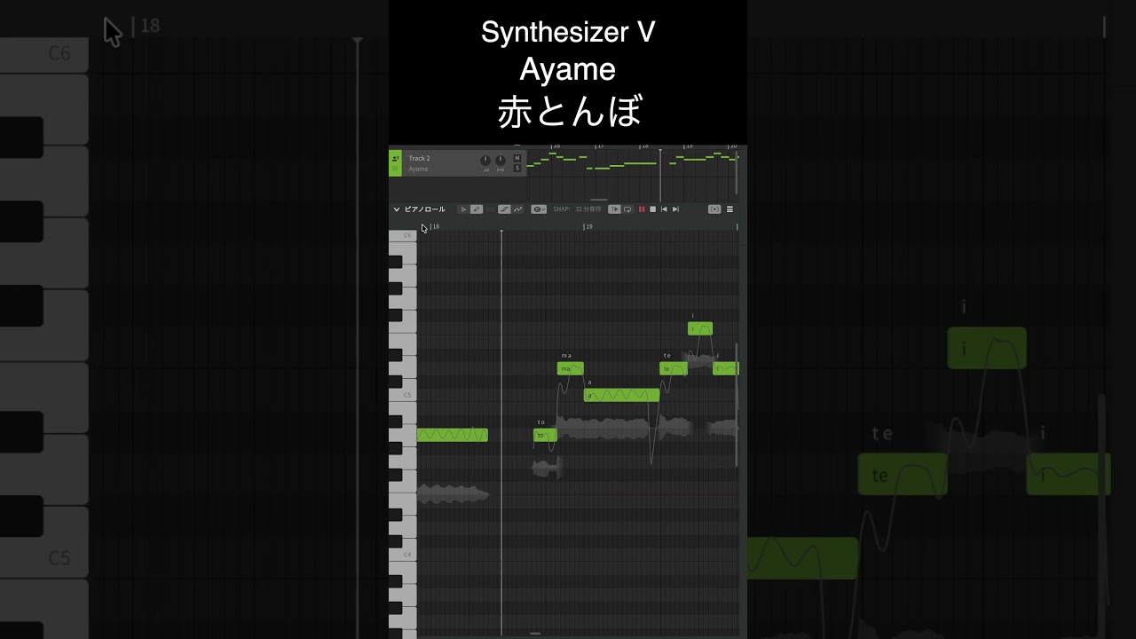The image size is (1136, 639).
Task: Collapse the ピアノロール panel chevron
Action: point(397,209)
